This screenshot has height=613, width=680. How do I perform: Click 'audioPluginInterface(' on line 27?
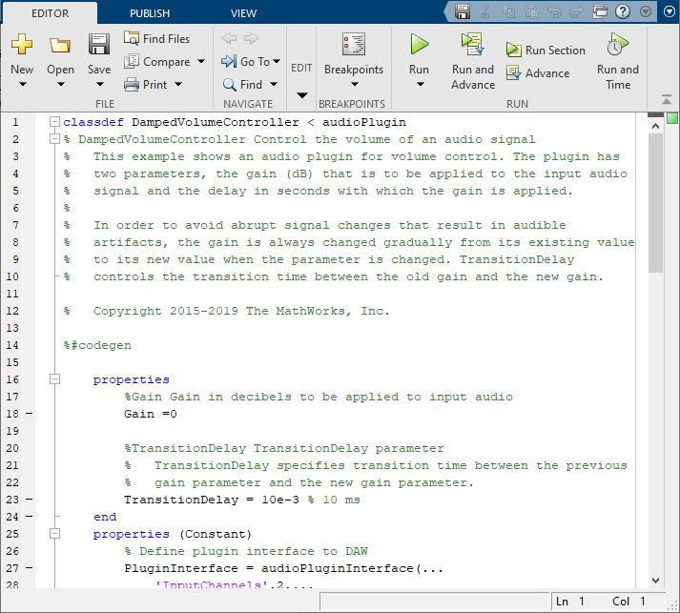(x=341, y=568)
